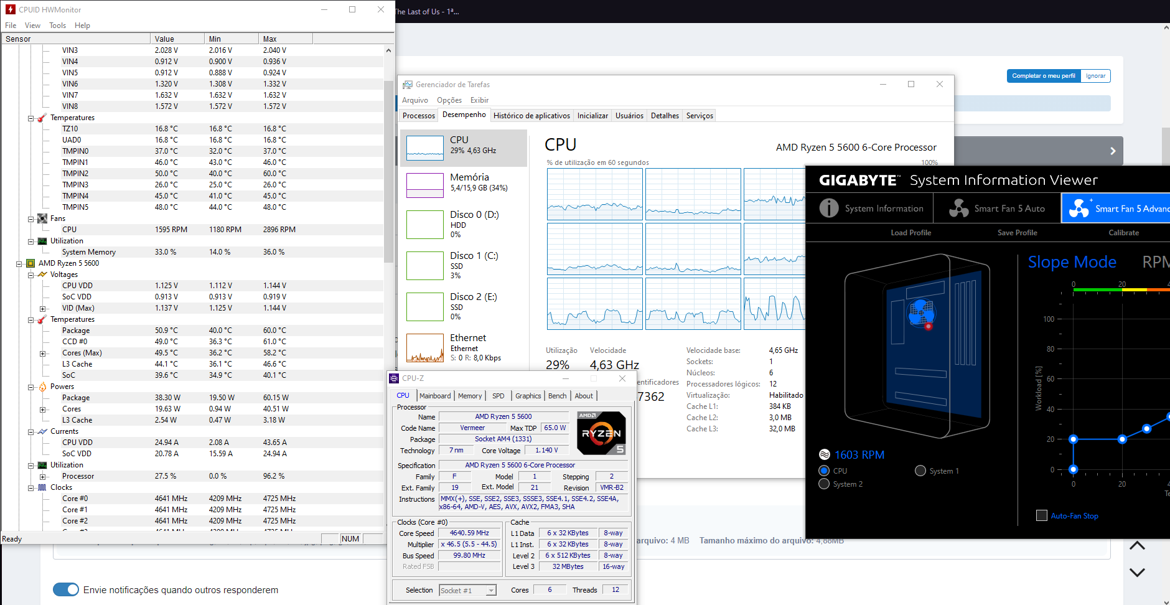
Task: Click the right chevron on gray banner
Action: pos(1113,151)
